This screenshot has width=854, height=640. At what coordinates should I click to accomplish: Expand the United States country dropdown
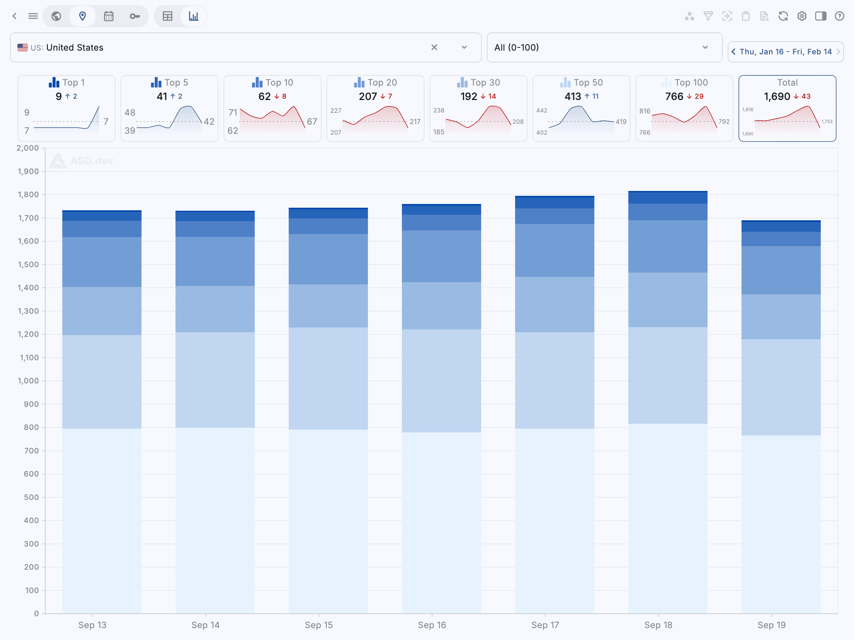[x=464, y=47]
